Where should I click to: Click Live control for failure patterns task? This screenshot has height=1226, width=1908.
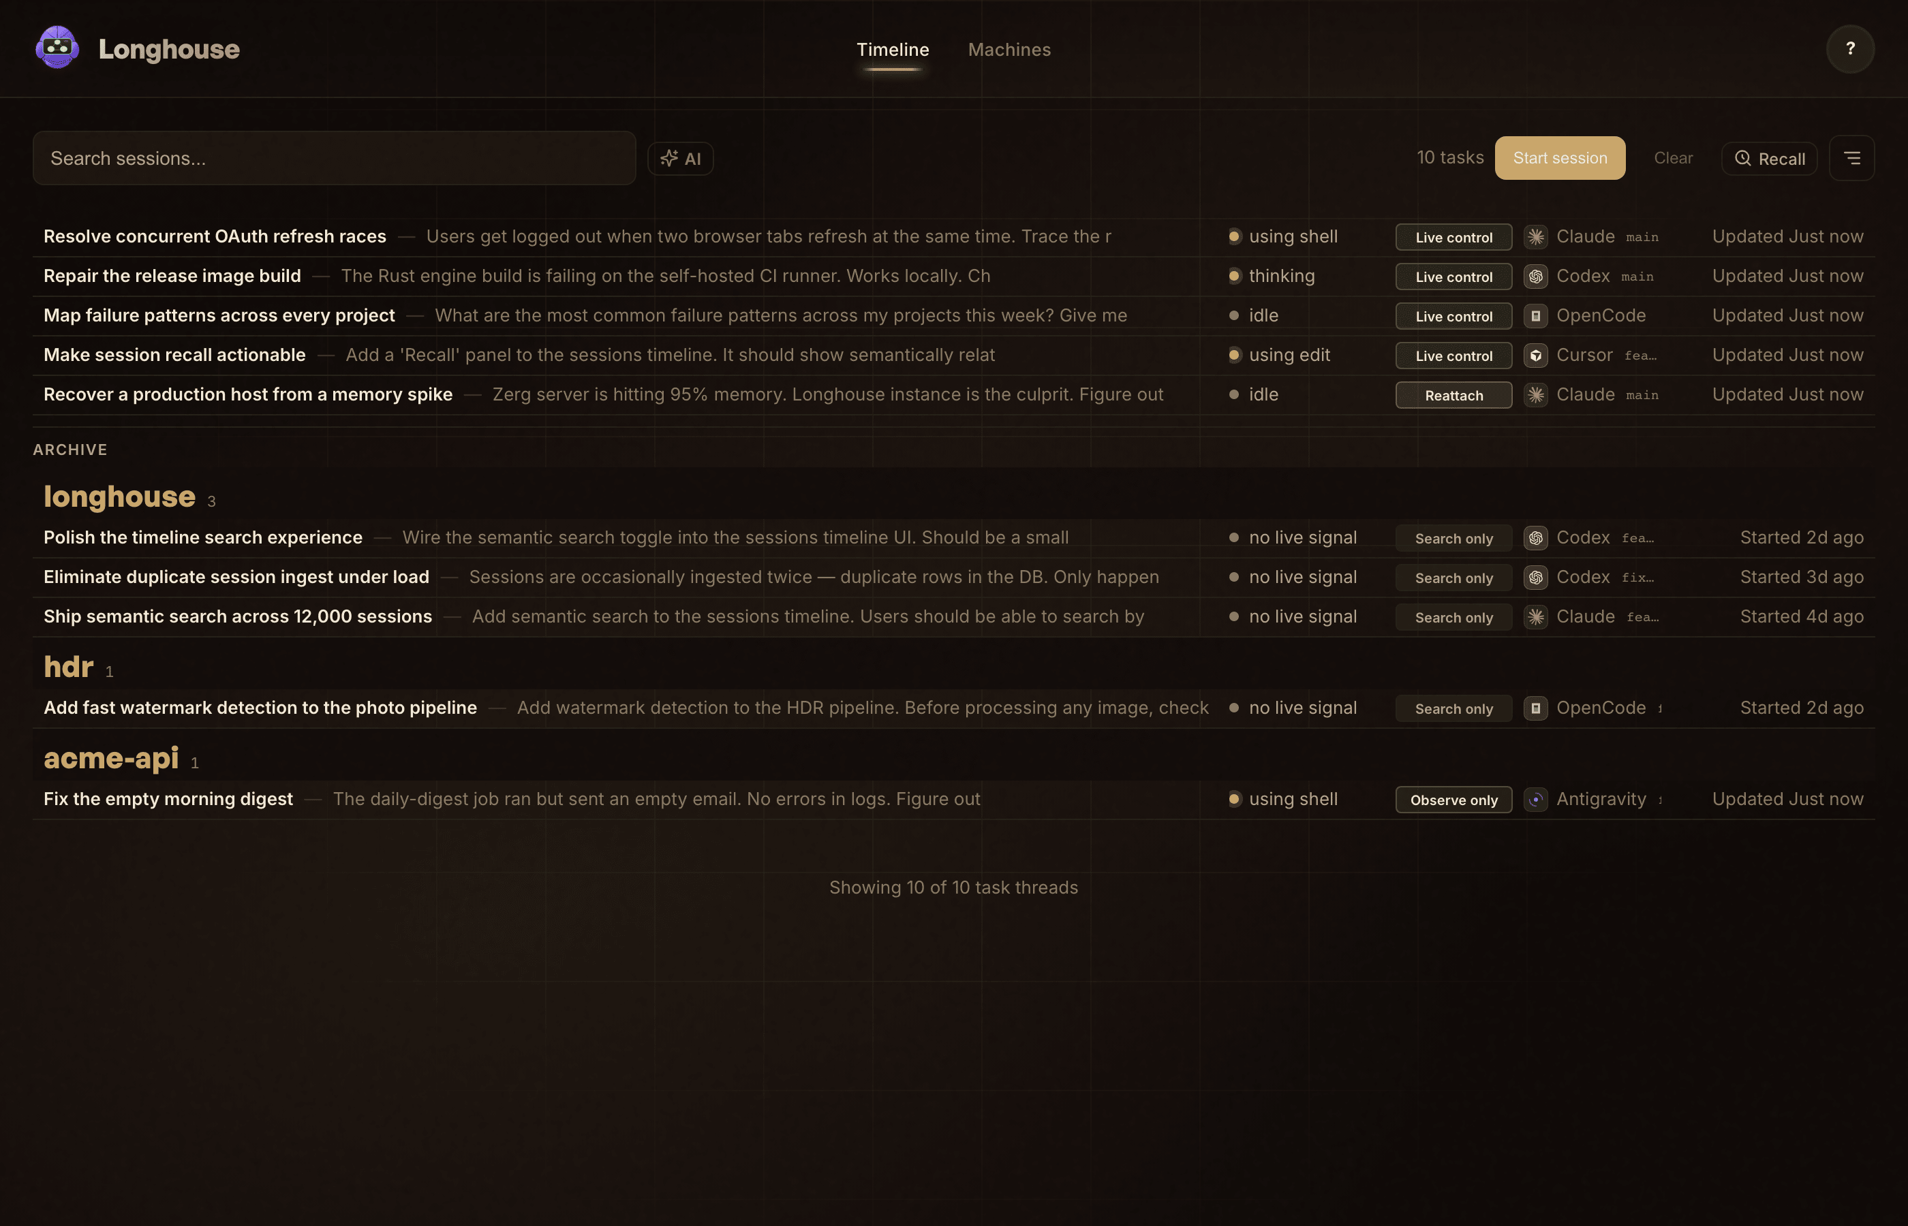point(1453,316)
